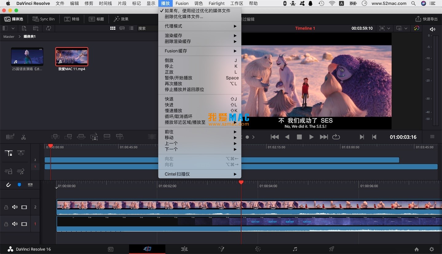Click the Append icon
Screen dimensions: 442x254
tap(68, 137)
